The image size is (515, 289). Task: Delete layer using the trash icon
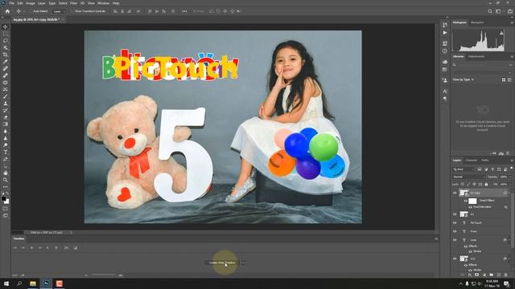pyautogui.click(x=506, y=275)
